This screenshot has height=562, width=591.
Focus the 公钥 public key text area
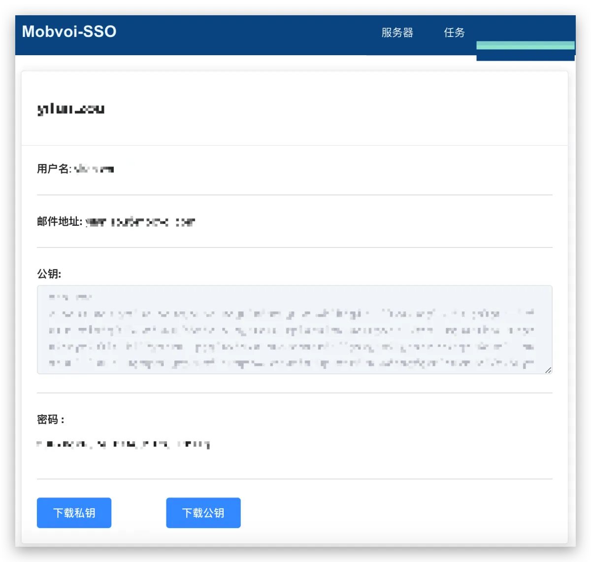pyautogui.click(x=294, y=329)
